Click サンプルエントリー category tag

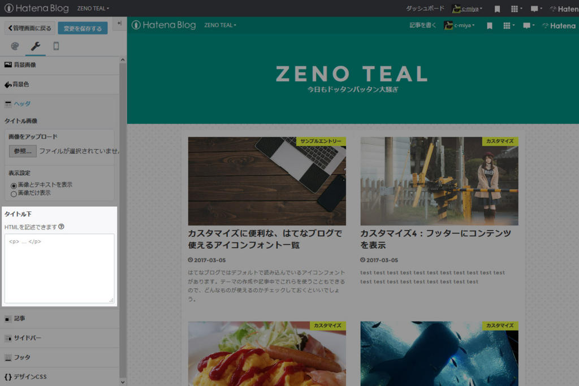(321, 141)
